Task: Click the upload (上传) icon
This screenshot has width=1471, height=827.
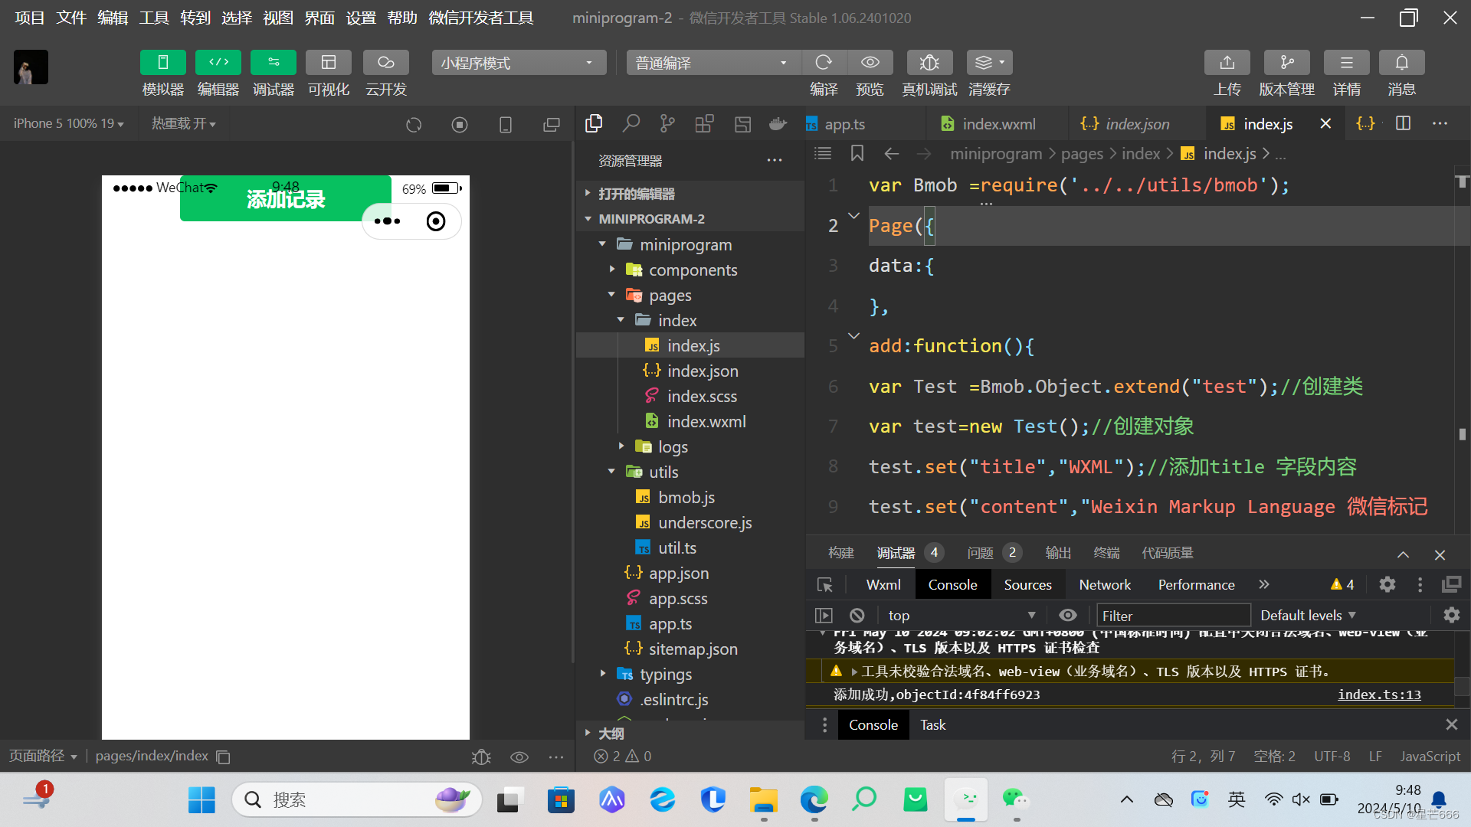Action: (x=1227, y=63)
